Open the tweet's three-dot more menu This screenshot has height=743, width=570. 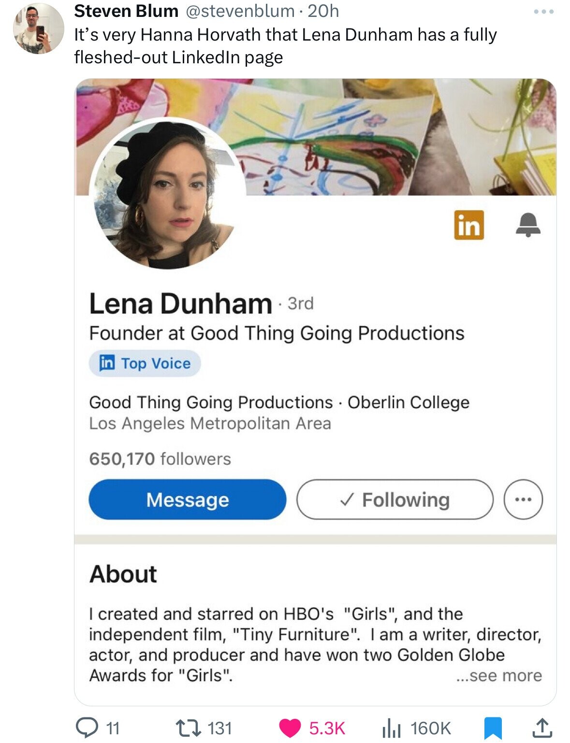544,11
